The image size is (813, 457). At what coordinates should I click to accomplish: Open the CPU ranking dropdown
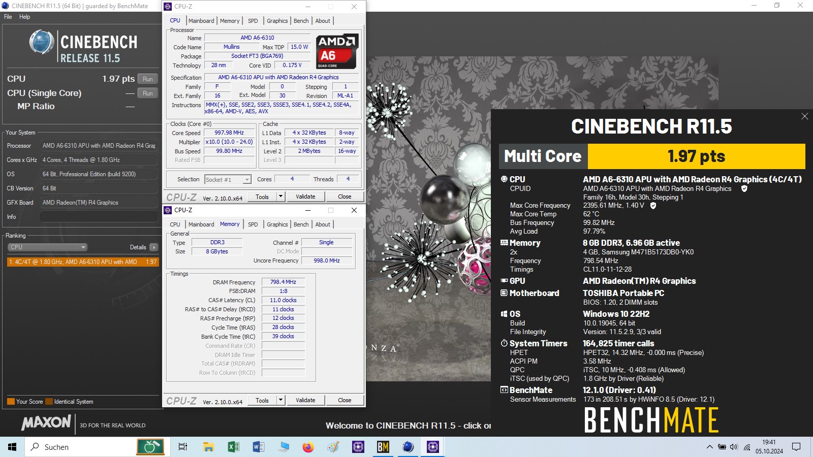[48, 247]
